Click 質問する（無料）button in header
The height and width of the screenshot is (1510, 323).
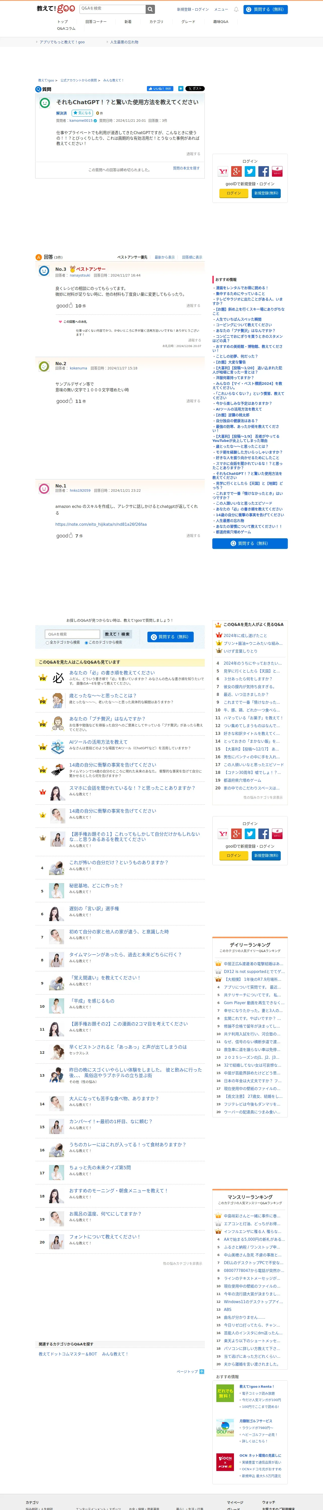click(266, 9)
